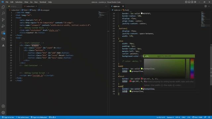Change language mode via CSS indicator
Screen dimensions: 212x119
click(x=189, y=117)
